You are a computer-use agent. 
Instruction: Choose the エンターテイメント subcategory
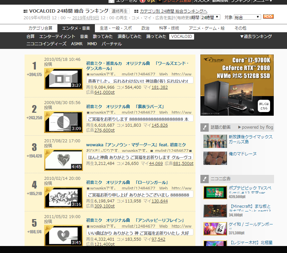pos(57,37)
